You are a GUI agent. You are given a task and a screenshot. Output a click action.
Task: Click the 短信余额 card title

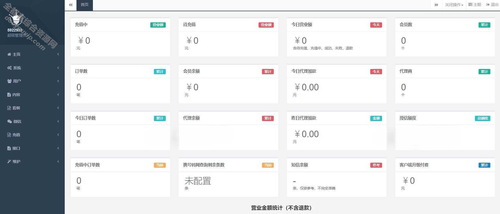(x=300, y=165)
